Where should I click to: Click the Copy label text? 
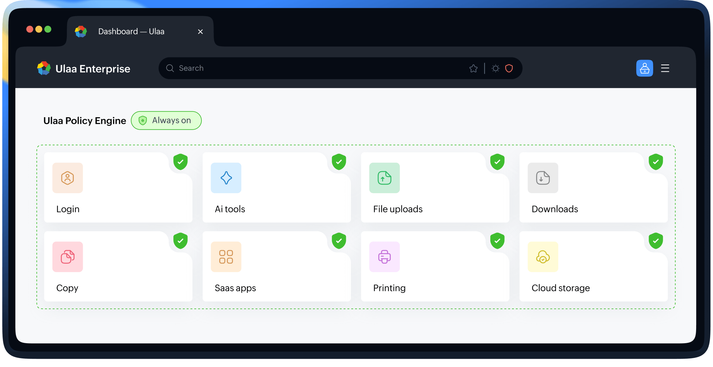[67, 288]
